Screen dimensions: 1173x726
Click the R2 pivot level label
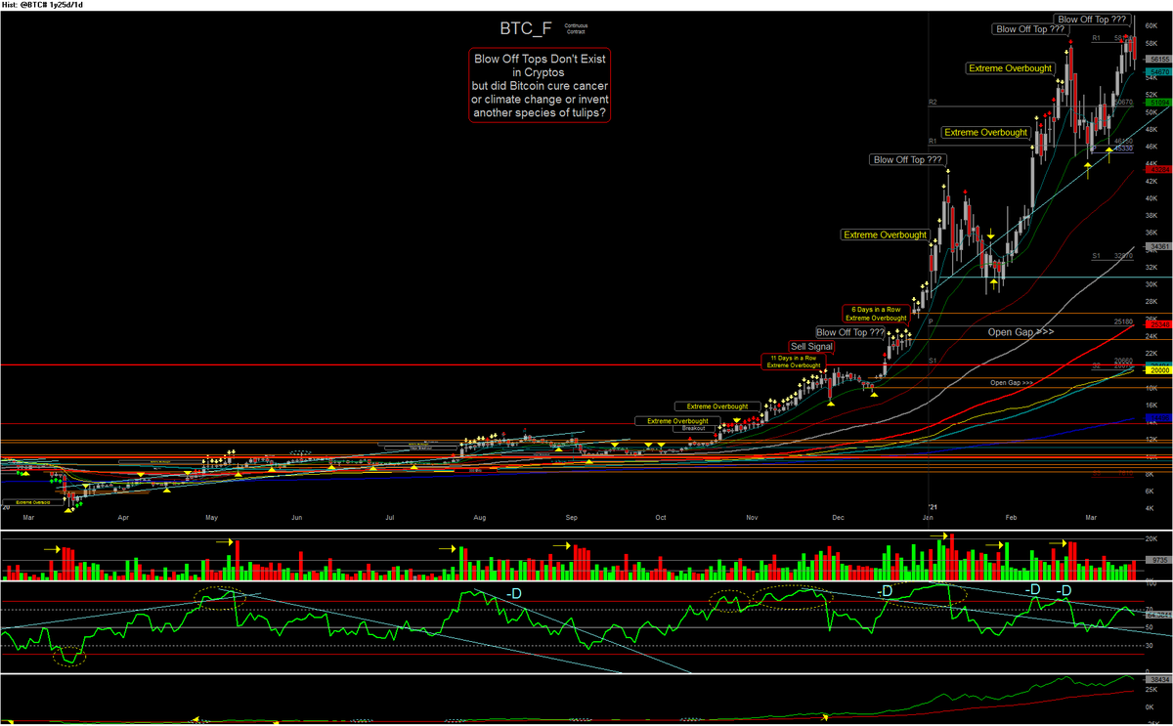point(934,102)
